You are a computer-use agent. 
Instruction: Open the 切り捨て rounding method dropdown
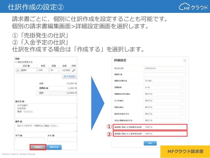165,81
